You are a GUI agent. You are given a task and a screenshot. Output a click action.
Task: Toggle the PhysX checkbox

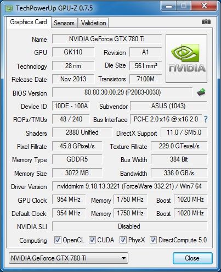pyautogui.click(x=123, y=240)
